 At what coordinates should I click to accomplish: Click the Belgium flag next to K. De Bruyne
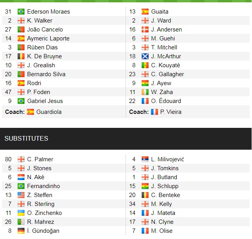(21, 56)
